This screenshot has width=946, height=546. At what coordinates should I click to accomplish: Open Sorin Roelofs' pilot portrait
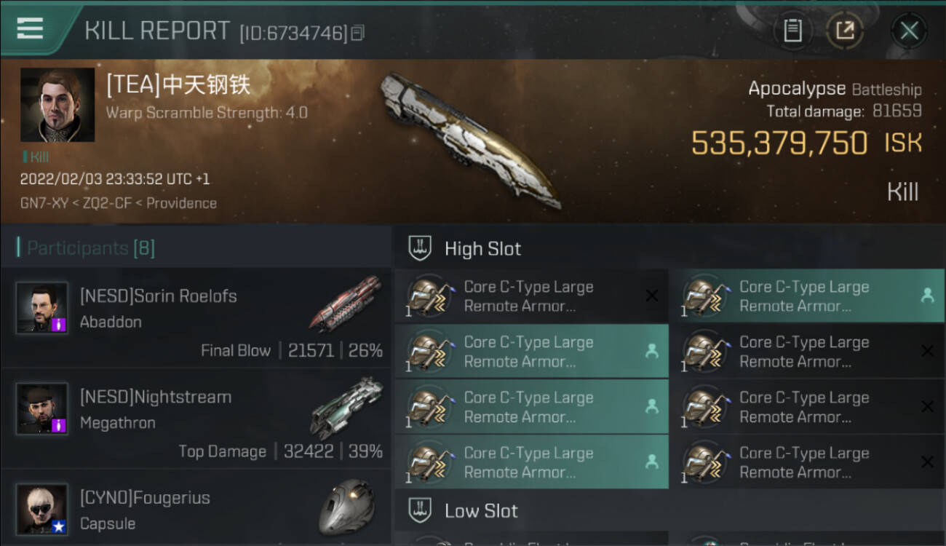(x=42, y=308)
